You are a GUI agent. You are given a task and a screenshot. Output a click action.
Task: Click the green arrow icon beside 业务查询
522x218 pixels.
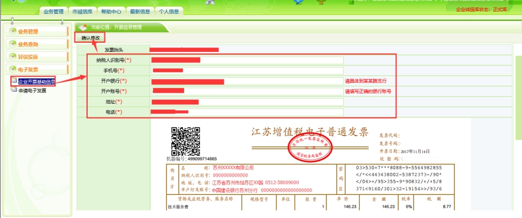(x=13, y=44)
